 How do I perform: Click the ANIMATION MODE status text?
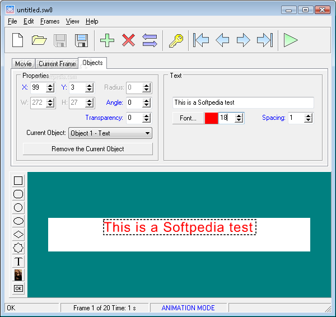coord(188,308)
